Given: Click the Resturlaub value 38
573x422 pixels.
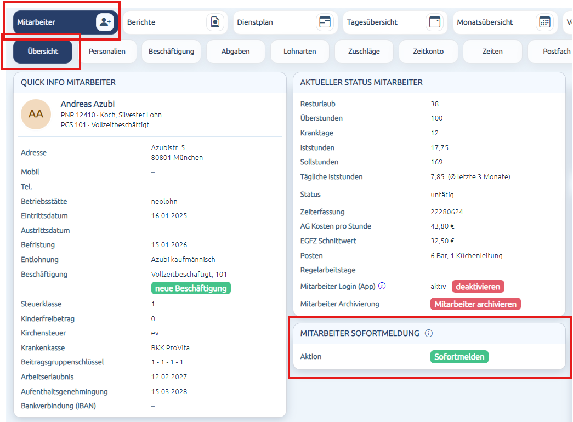Looking at the screenshot, I should coord(434,104).
